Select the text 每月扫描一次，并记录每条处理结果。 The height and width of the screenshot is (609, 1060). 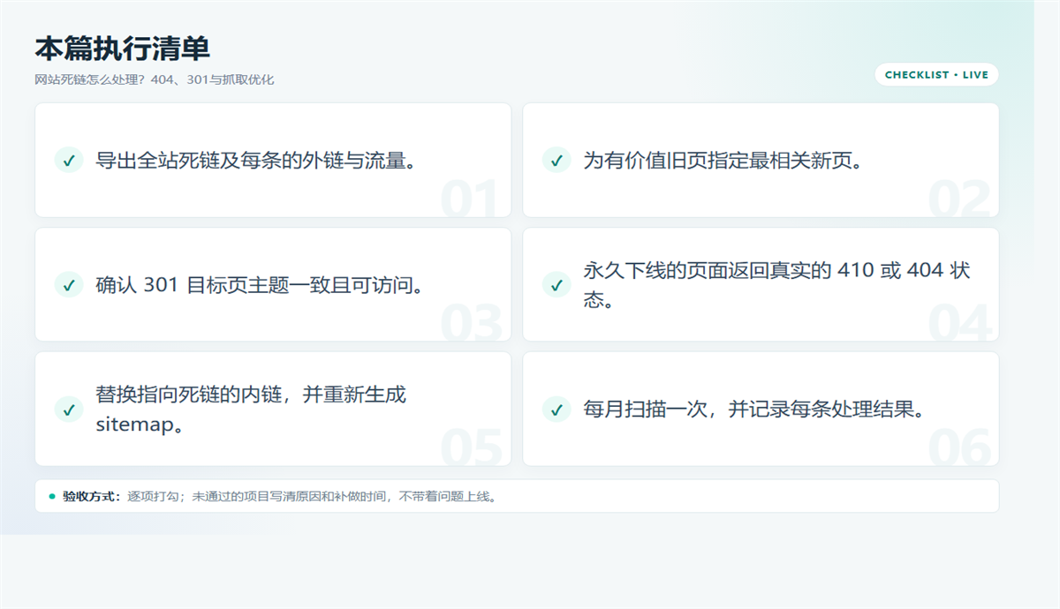[753, 410]
